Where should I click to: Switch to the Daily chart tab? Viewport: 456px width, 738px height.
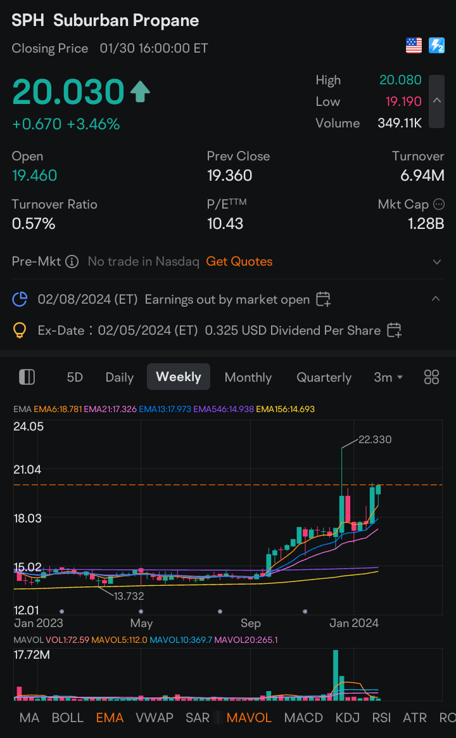click(120, 377)
